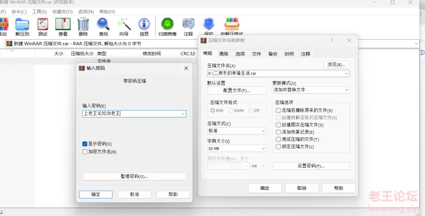Open the Update Mode (更新模式) dropdown
The width and height of the screenshot is (425, 216).
pos(311,90)
